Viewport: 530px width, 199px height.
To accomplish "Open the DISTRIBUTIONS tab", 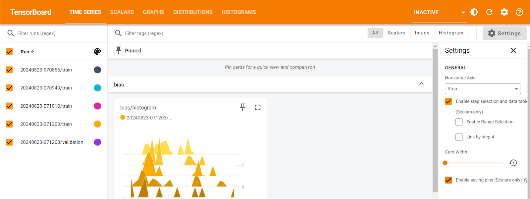I will 193,12.
